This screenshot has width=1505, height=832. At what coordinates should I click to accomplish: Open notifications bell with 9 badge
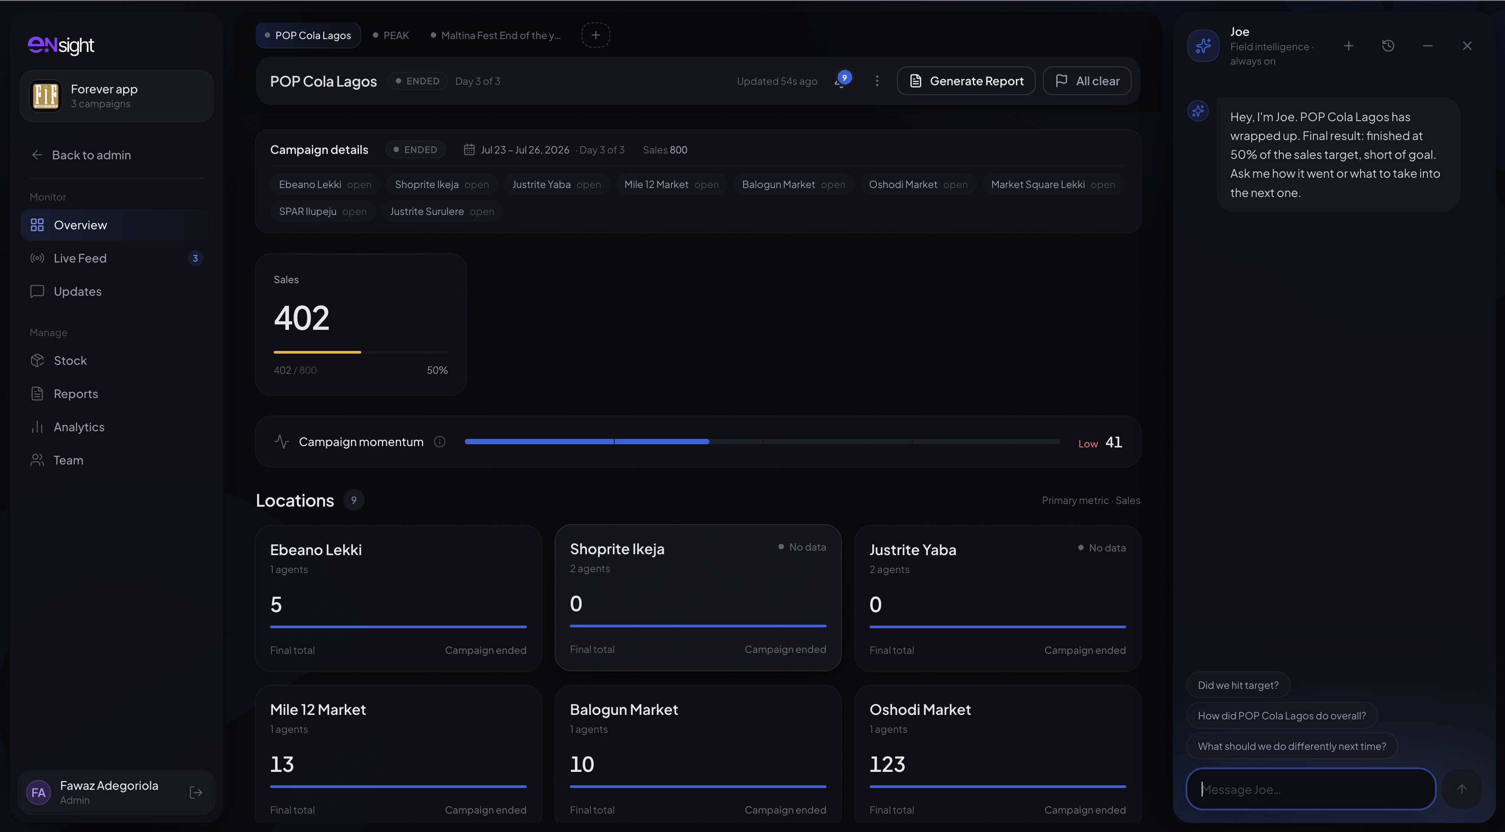[842, 81]
